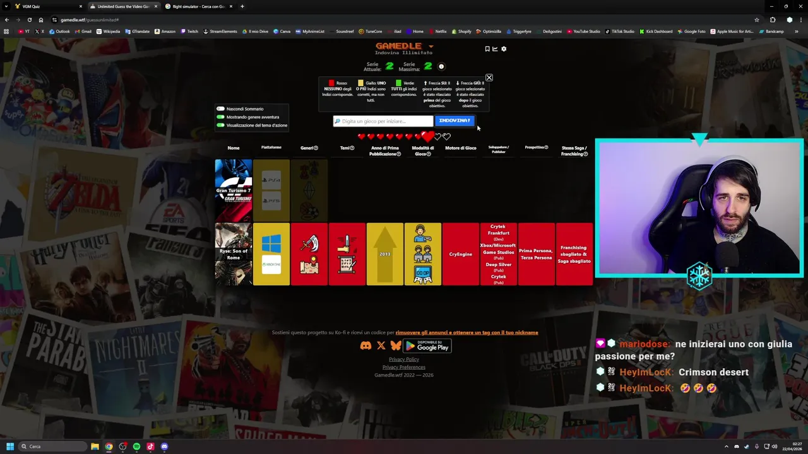The image size is (808, 454).
Task: Open Privacy Preferences link
Action: (x=404, y=367)
